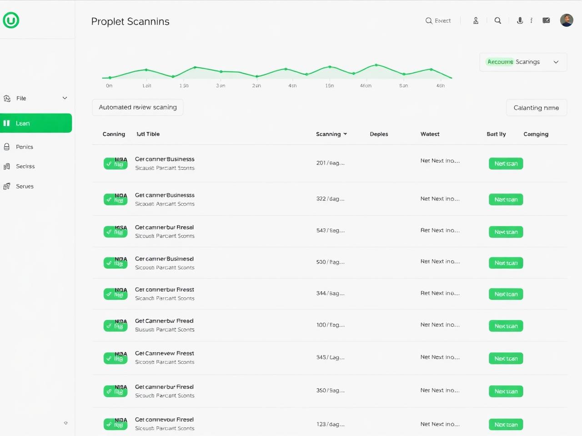The image size is (582, 436).
Task: Click the Comging column header
Action: (x=536, y=134)
